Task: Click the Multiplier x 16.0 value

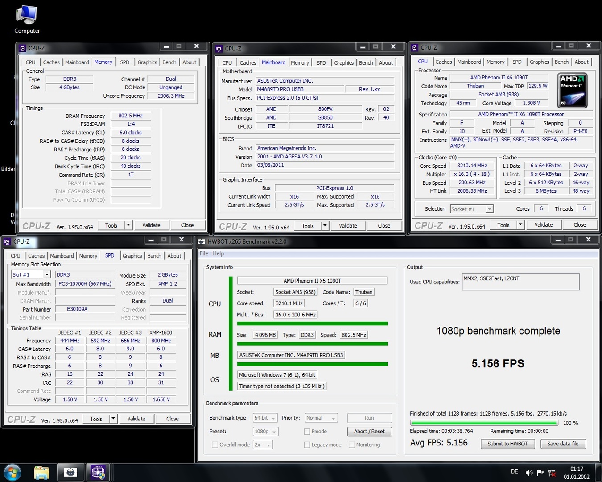Action: pyautogui.click(x=472, y=174)
